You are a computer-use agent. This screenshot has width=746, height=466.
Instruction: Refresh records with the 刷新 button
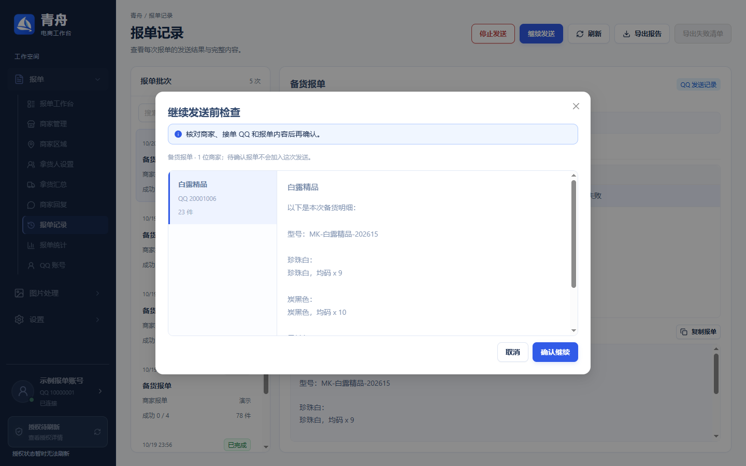point(589,34)
